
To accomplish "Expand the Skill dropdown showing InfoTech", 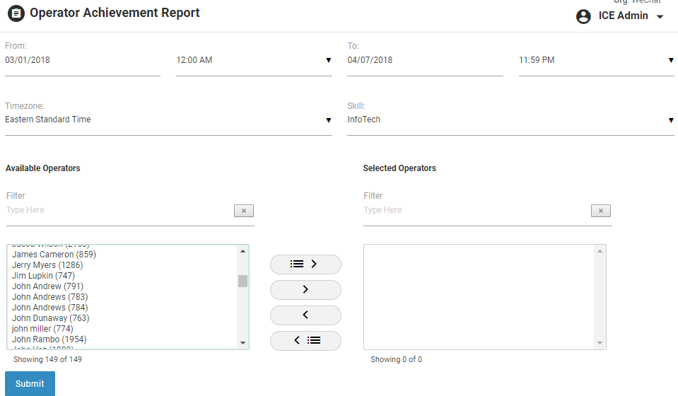I will coord(510,120).
